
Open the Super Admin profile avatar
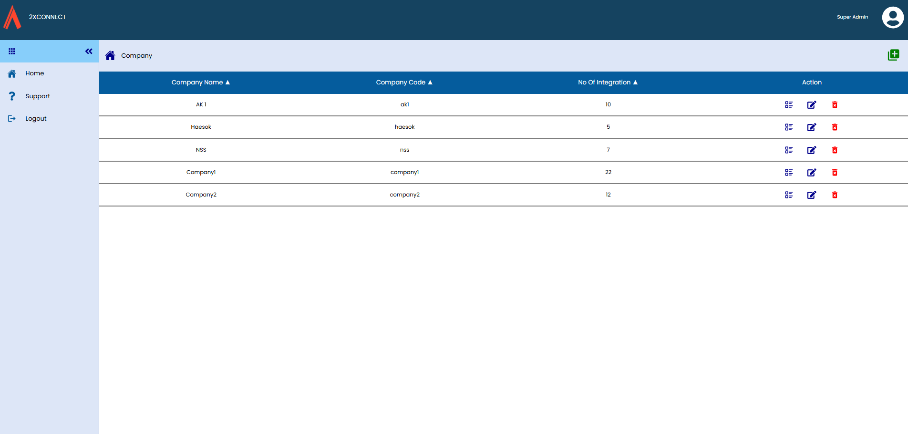pyautogui.click(x=892, y=18)
